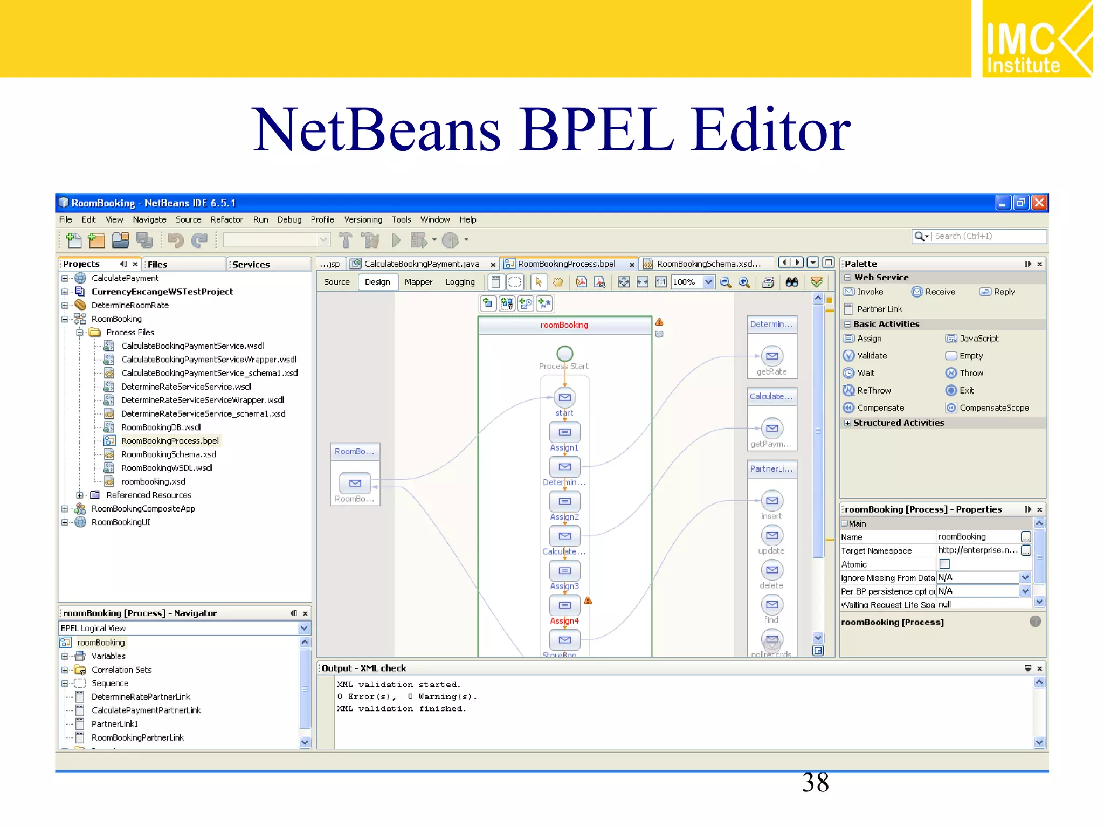Select DetermineRatePartnerLink in Navigator

(x=141, y=696)
